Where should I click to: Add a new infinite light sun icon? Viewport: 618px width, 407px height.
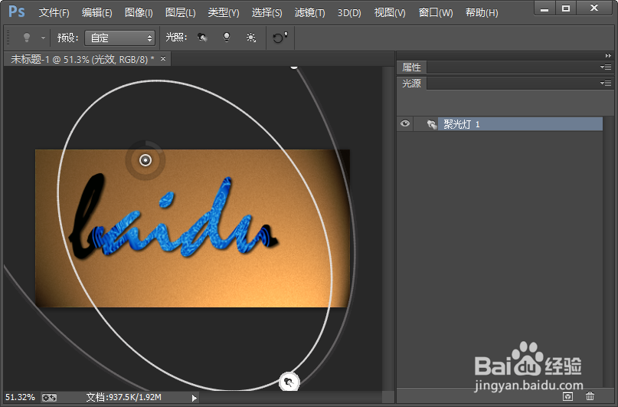tap(251, 38)
